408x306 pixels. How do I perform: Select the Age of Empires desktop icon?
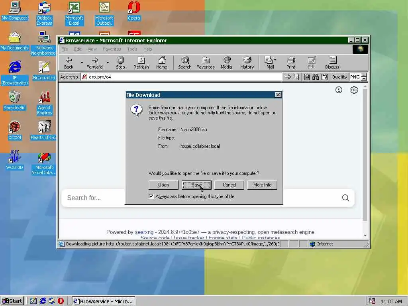(44, 103)
